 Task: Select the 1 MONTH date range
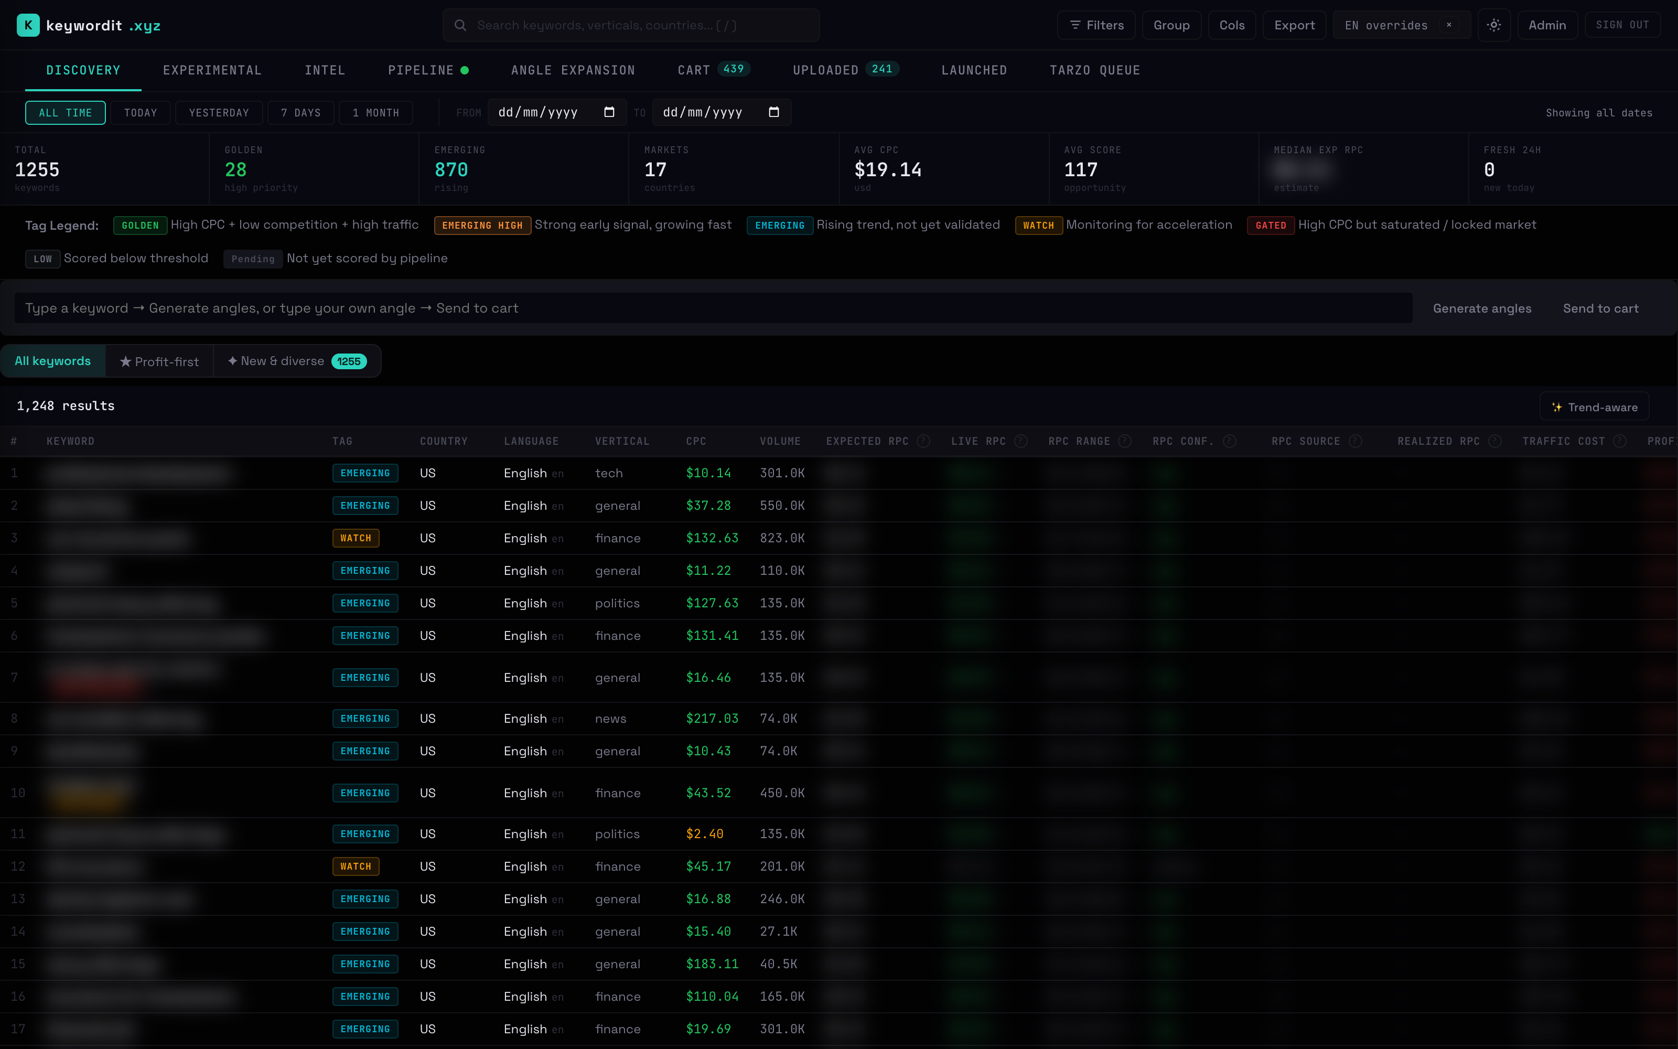tap(375, 112)
